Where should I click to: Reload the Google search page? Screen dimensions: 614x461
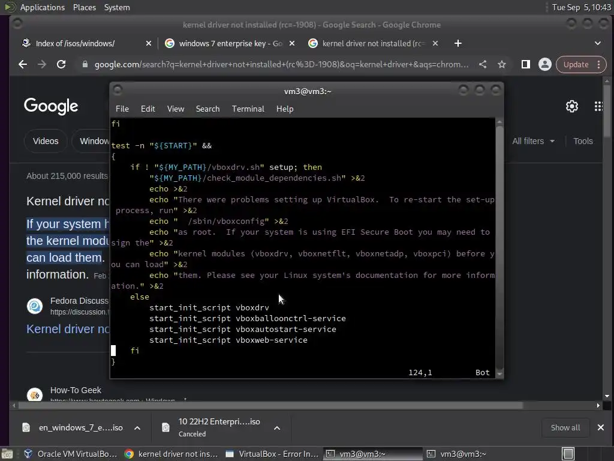pyautogui.click(x=61, y=64)
